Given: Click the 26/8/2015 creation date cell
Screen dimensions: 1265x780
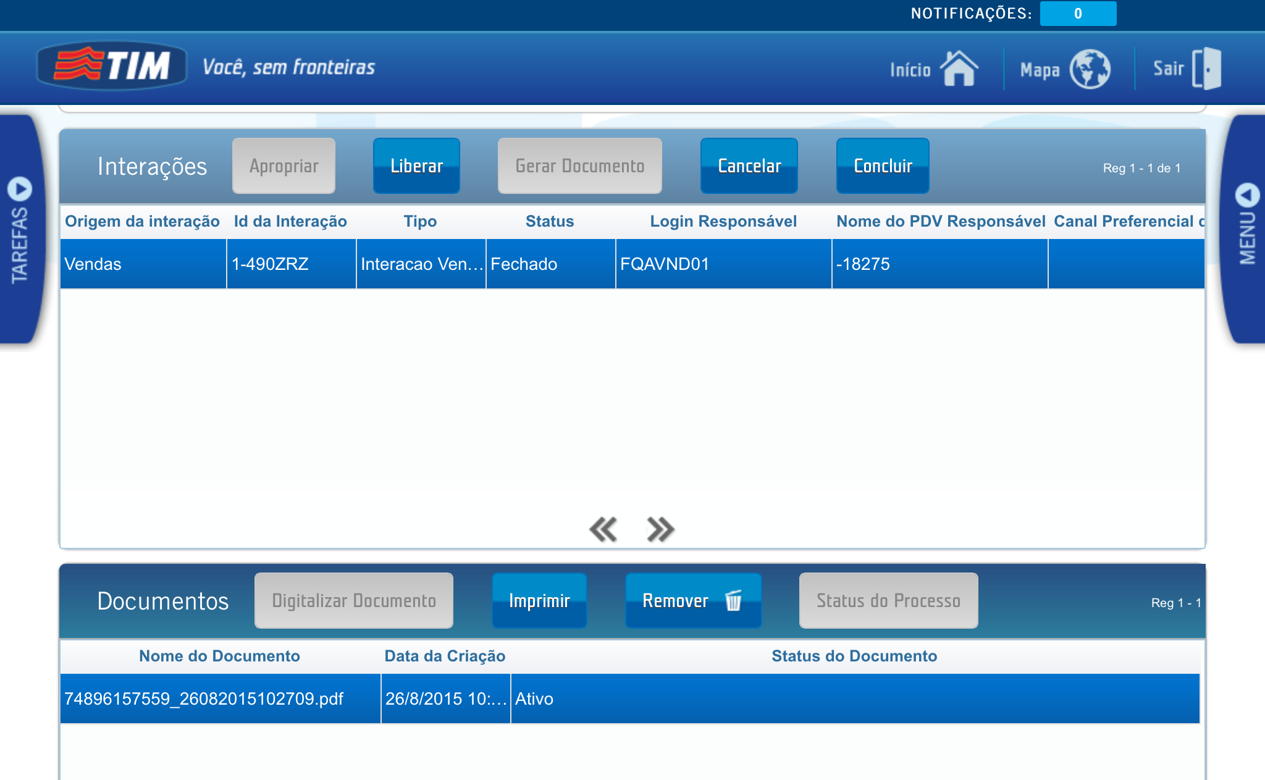Looking at the screenshot, I should (446, 698).
